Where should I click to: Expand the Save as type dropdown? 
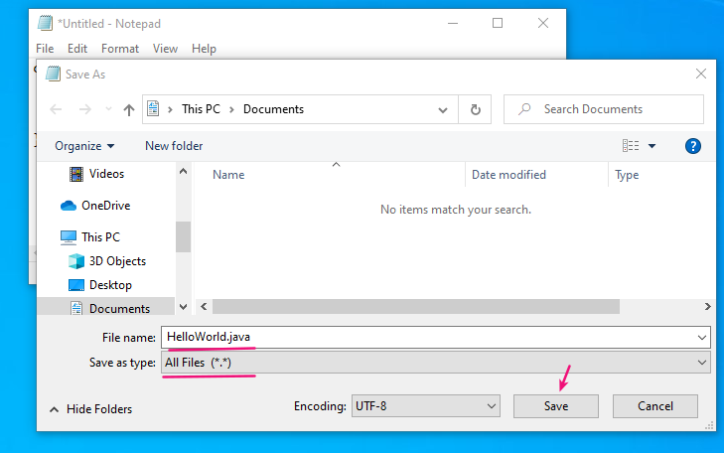pos(703,364)
